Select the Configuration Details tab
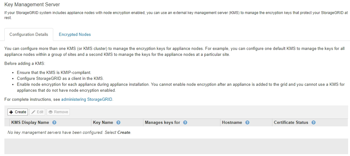 click(29, 35)
